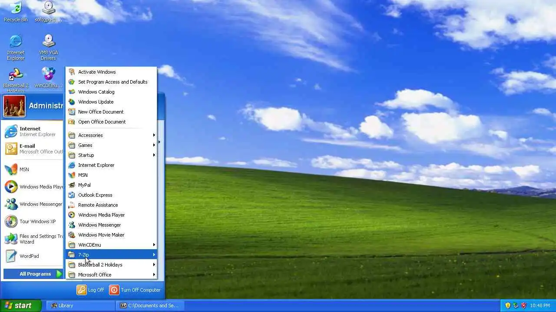The image size is (556, 312).
Task: Launch pinned Internet Explorer entry in Start menu
Action: pyautogui.click(x=33, y=131)
